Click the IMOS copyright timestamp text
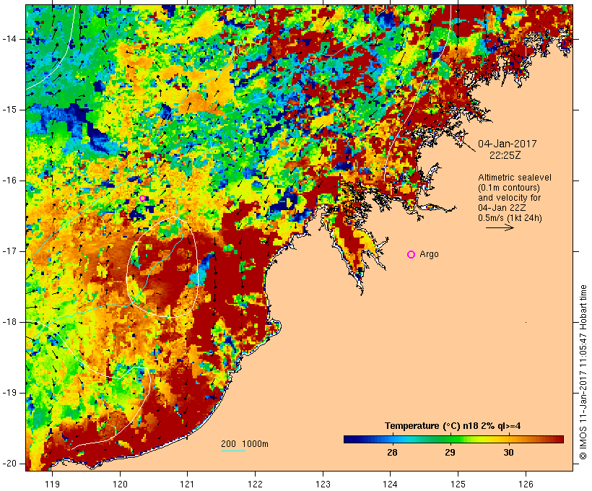The height and width of the screenshot is (491, 592). [x=583, y=372]
